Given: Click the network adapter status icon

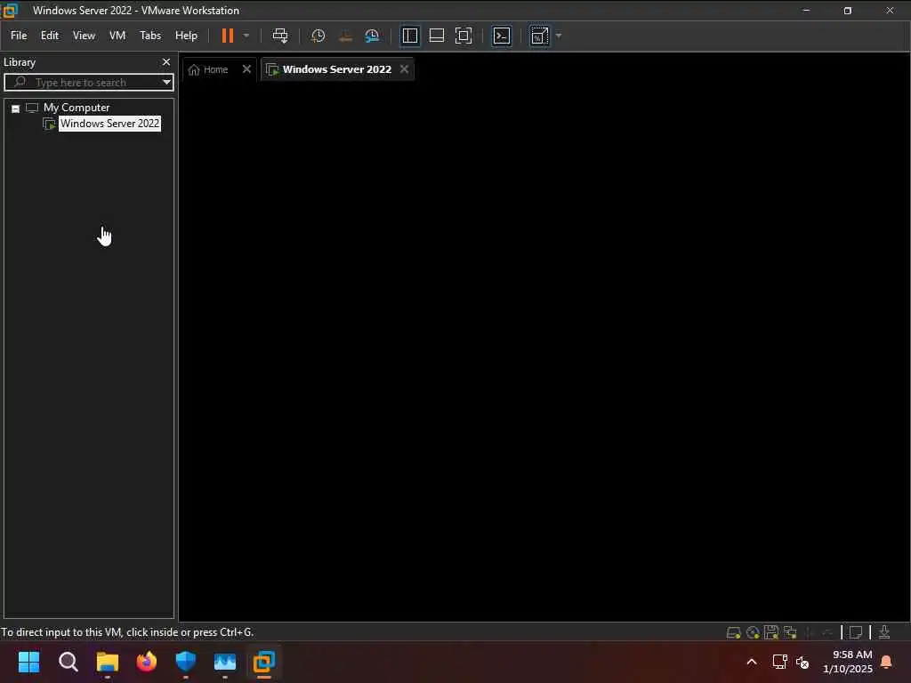Looking at the screenshot, I should [x=790, y=632].
